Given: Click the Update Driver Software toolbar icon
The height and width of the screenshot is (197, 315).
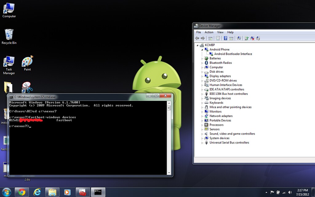Looking at the screenshot, I should pyautogui.click(x=246, y=38).
